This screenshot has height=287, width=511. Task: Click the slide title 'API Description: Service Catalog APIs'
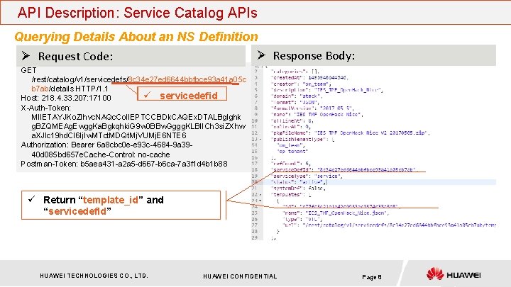(x=137, y=13)
